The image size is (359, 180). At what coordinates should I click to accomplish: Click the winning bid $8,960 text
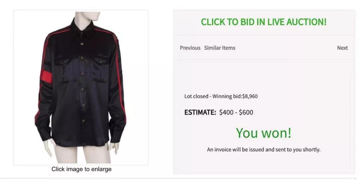click(x=235, y=96)
